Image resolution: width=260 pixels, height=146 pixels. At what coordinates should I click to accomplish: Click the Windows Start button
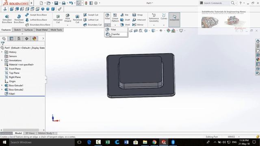[x=4, y=142]
